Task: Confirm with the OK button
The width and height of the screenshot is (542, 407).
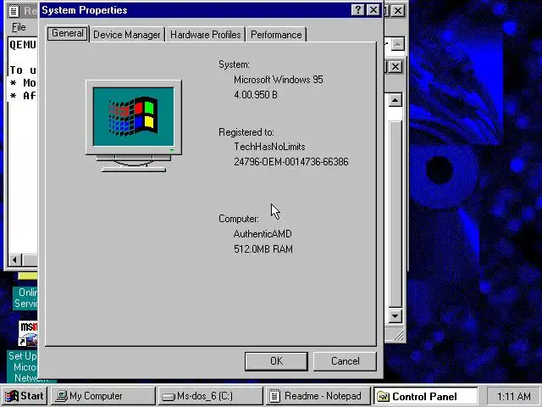Action: coord(276,361)
